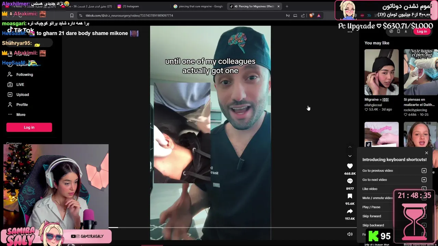Open the Migraine video thumbnail by ellahgleceal
The width and height of the screenshot is (438, 246).
point(382,72)
